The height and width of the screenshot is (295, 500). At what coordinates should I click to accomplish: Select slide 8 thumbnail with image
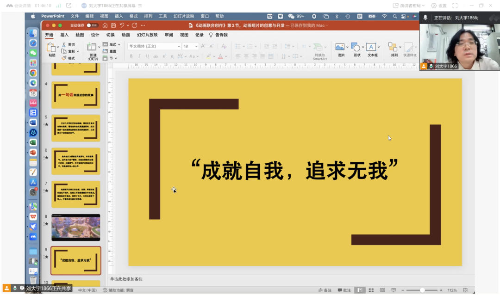pyautogui.click(x=75, y=227)
